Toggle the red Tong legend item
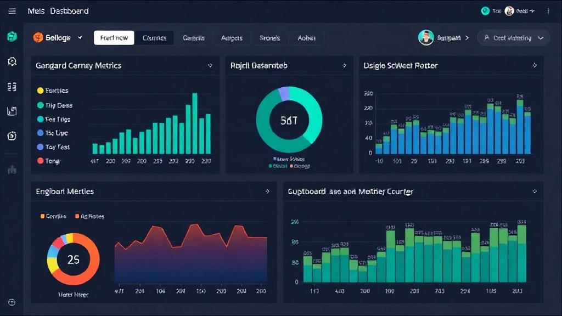 tap(48, 161)
